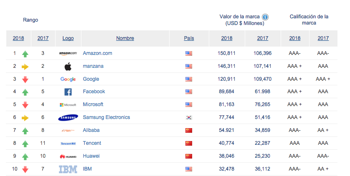The height and width of the screenshot is (176, 350).
Task: Open the Huawei brand name link
Action: 91,156
